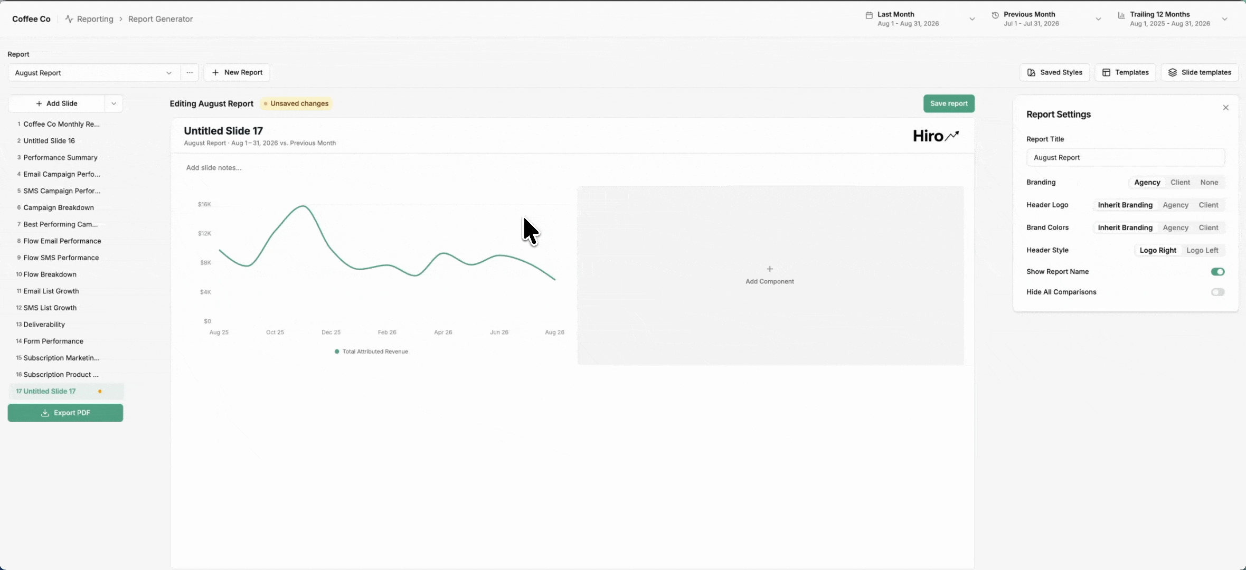This screenshot has height=570, width=1246.
Task: Open the Last Month date range dropdown
Action: [x=920, y=19]
